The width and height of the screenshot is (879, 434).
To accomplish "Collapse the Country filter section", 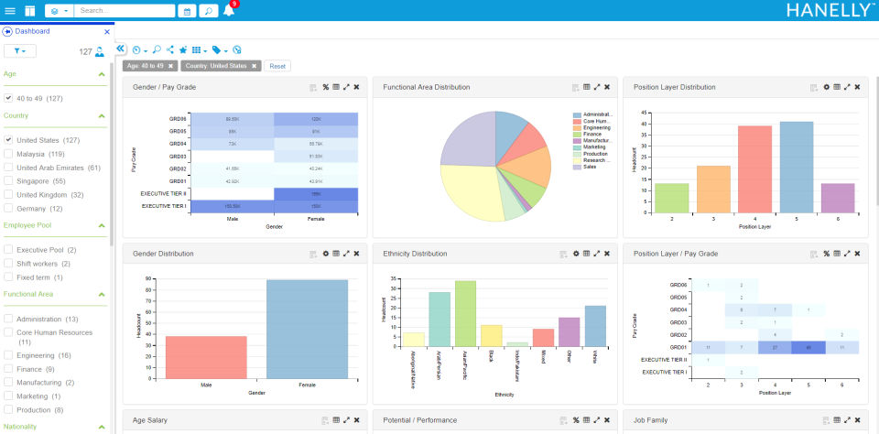I will (x=102, y=116).
